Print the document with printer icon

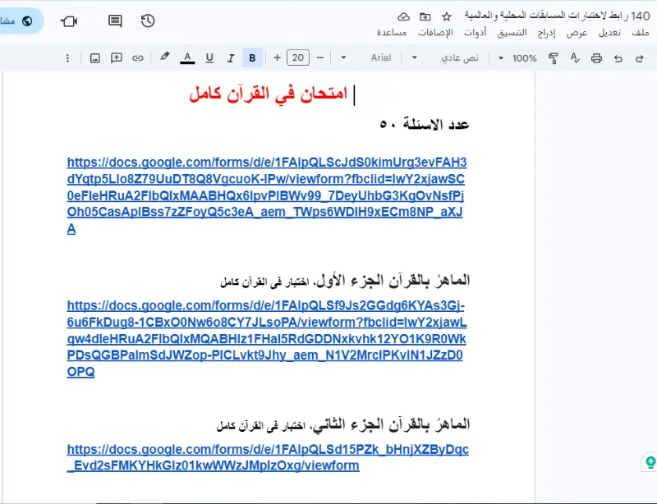(x=596, y=58)
